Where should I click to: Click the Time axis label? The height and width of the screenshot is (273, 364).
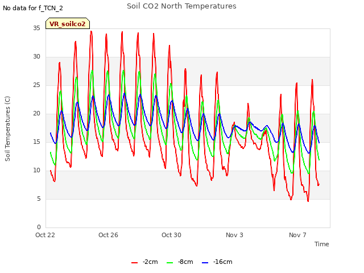pos(321,244)
